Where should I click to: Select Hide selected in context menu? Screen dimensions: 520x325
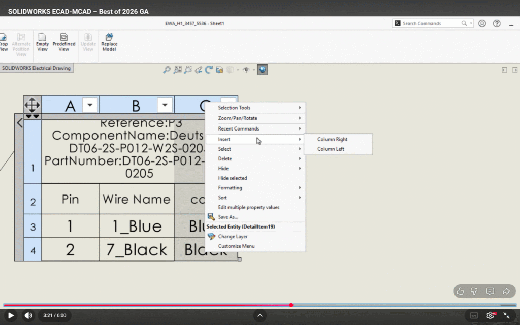coord(233,178)
